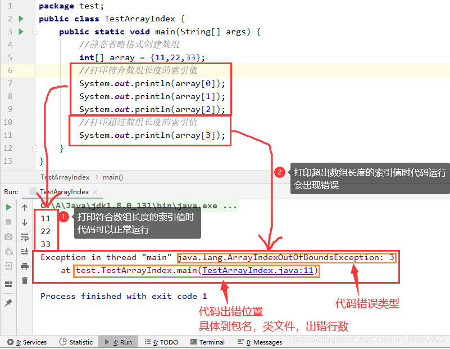Image resolution: width=450 pixels, height=349 pixels.
Task: Click line number 5 in the gutter
Action: click(10, 57)
